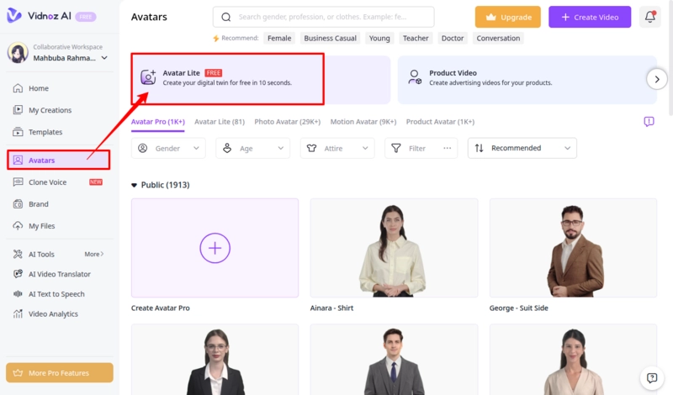Open the Filter dropdown

tap(421, 148)
